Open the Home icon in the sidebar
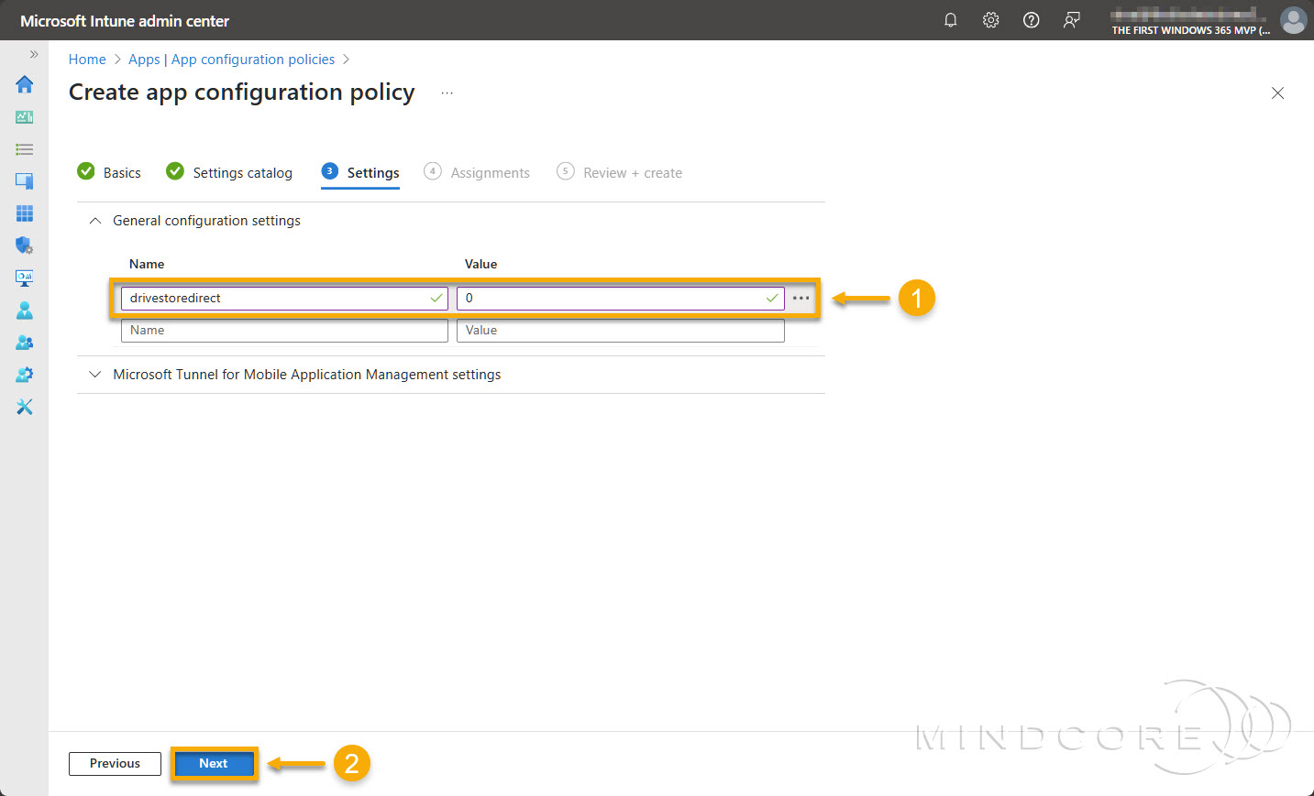Screen dimensions: 1314x796 (24, 84)
